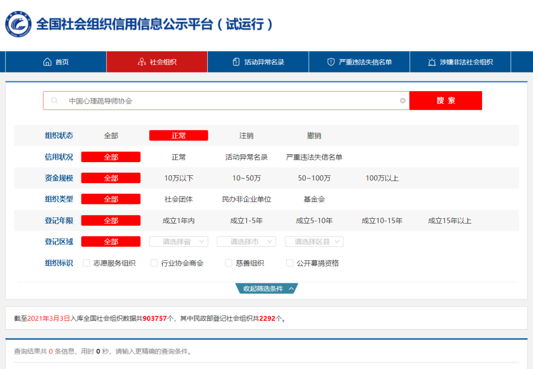Open the 涉嫌非法社会组织 tab
Image resolution: width=533 pixels, height=369 pixels.
pyautogui.click(x=460, y=62)
